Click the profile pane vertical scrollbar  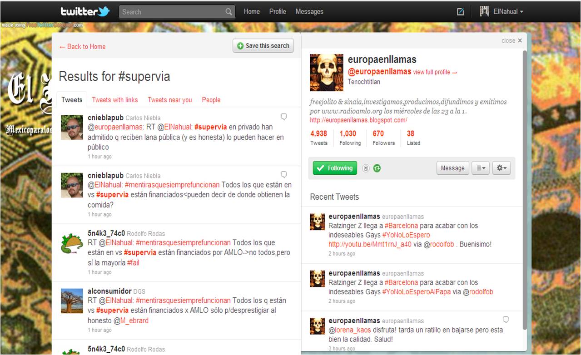[524, 191]
